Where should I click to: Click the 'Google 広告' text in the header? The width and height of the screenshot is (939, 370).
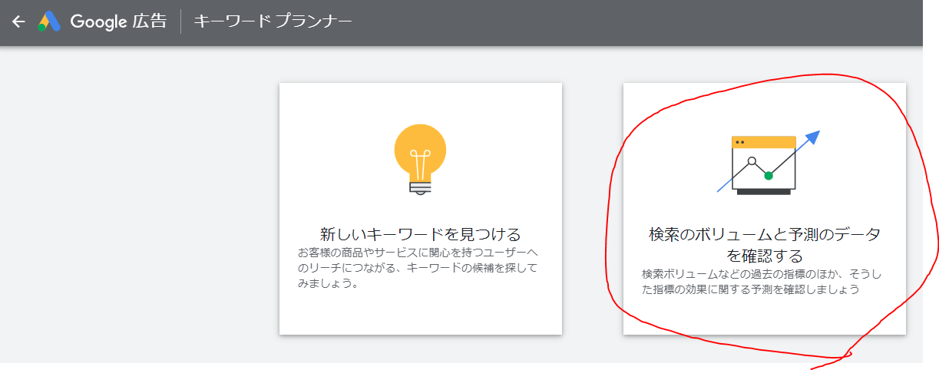pyautogui.click(x=118, y=21)
